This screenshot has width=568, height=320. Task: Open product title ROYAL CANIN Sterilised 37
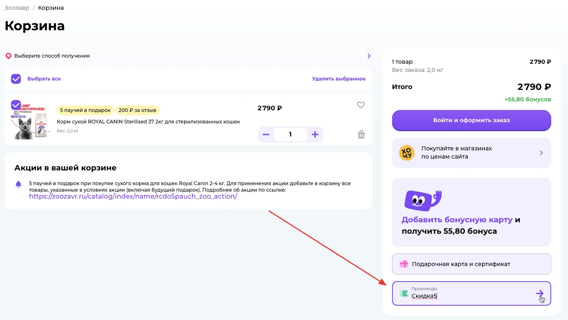click(149, 122)
